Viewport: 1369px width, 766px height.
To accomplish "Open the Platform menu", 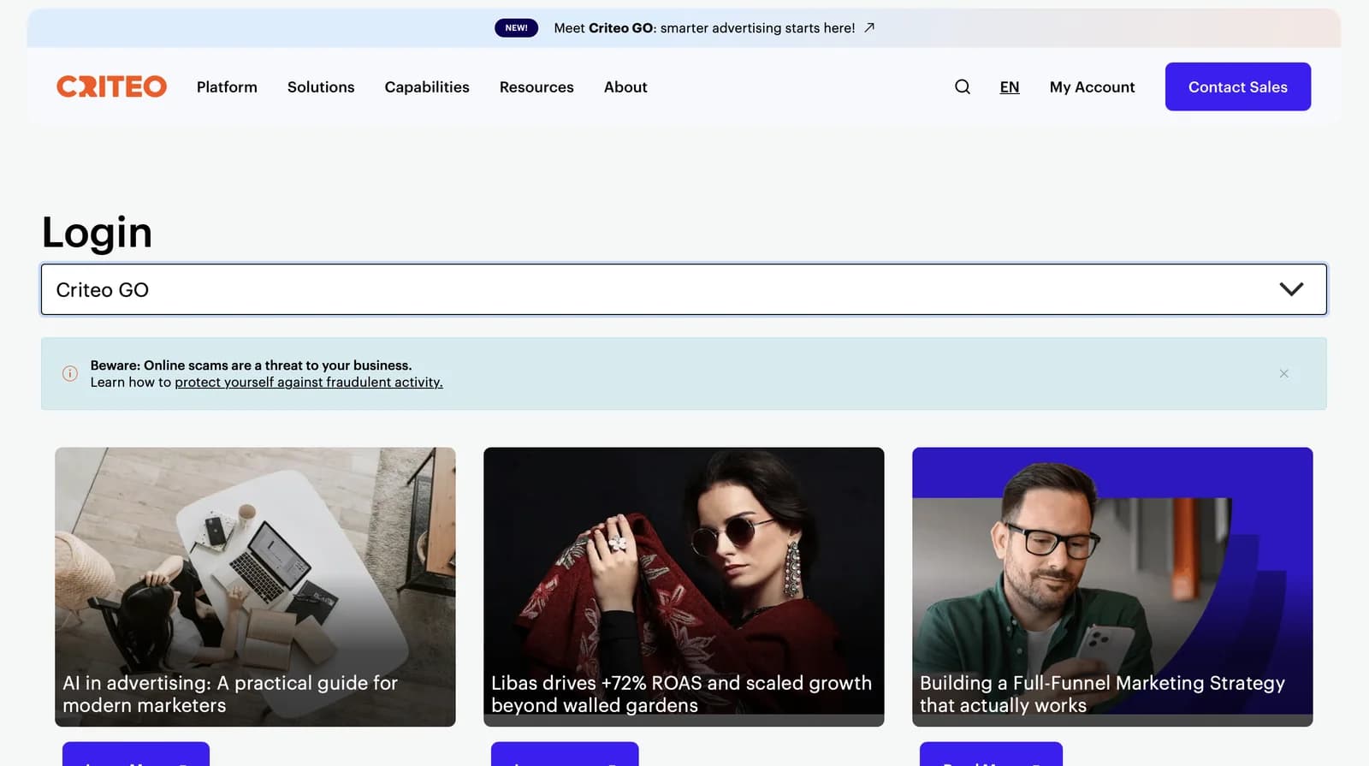I will [x=227, y=86].
